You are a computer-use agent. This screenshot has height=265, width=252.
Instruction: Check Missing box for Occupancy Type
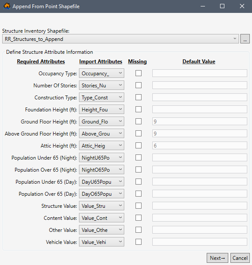[x=139, y=73]
